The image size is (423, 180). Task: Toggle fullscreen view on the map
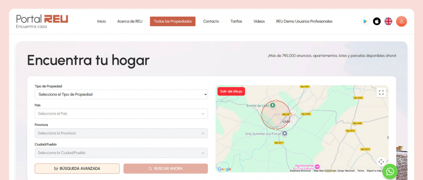pos(381,92)
